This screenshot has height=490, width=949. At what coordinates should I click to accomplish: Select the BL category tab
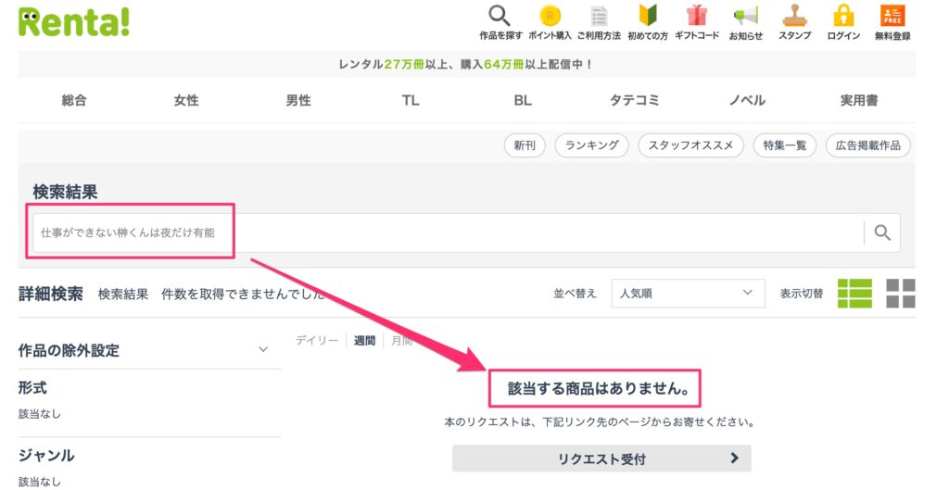point(523,100)
